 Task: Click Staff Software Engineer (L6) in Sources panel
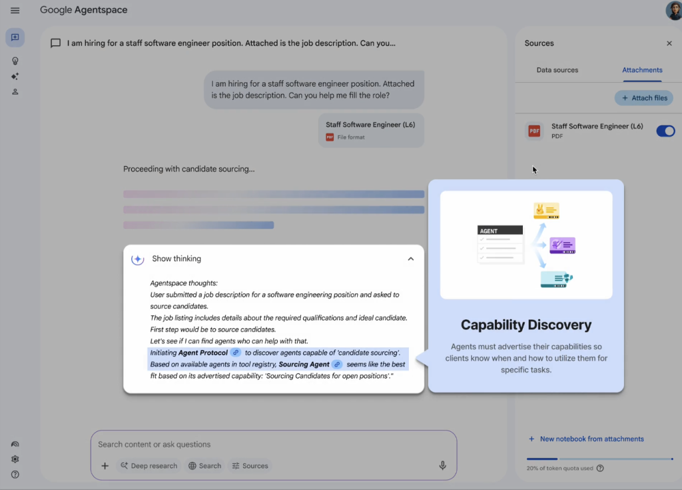597,126
